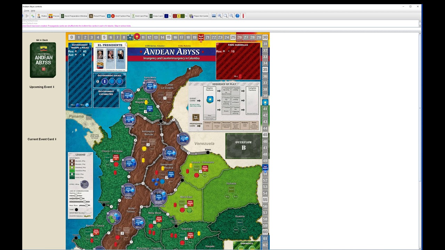Click the Upcoming Event label

(x=42, y=87)
